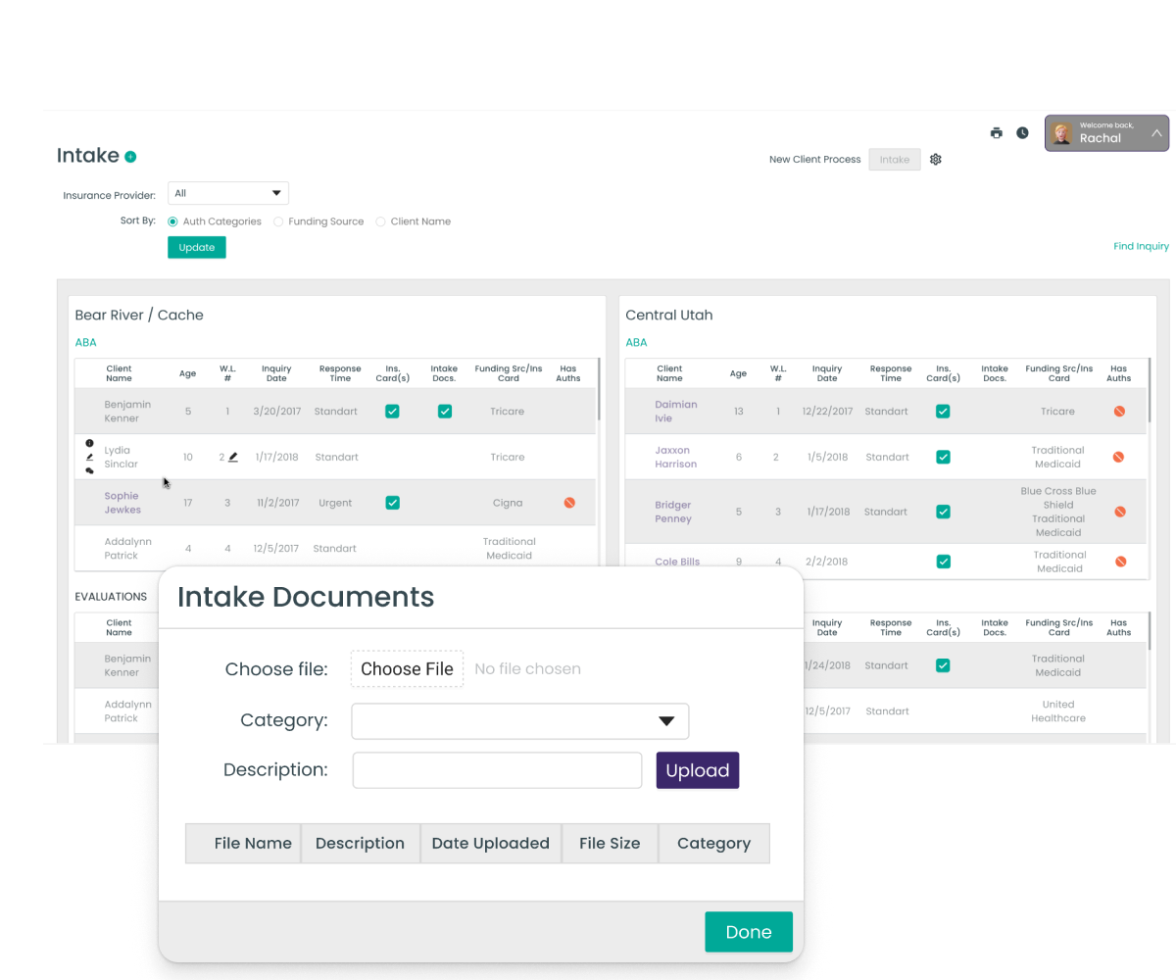Screen dimensions: 1176x980
Task: Open the clock history icon
Action: (1022, 133)
